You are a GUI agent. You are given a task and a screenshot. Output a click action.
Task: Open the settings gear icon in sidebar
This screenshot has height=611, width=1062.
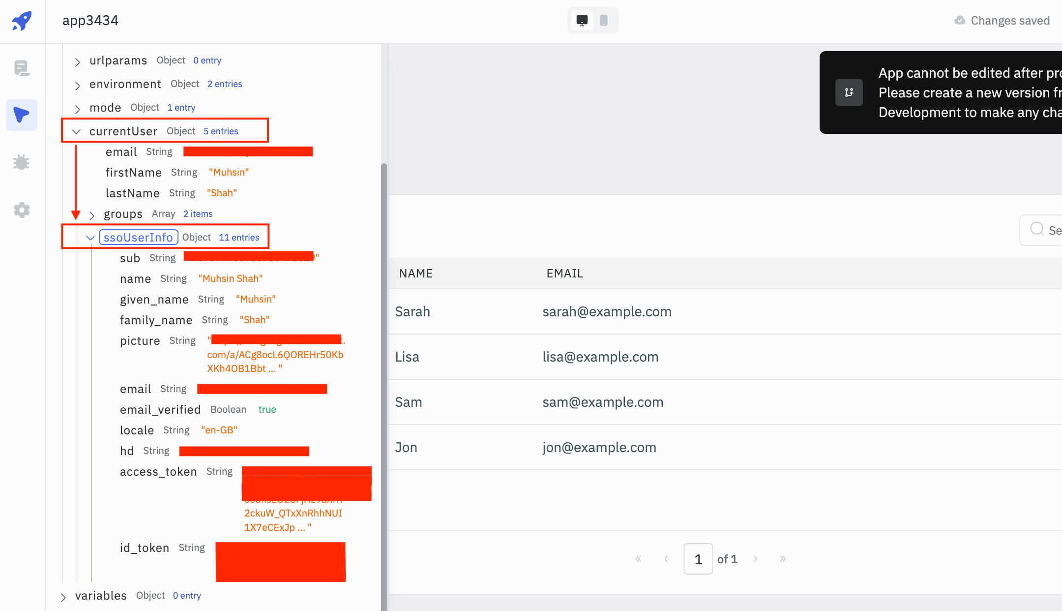(22, 210)
